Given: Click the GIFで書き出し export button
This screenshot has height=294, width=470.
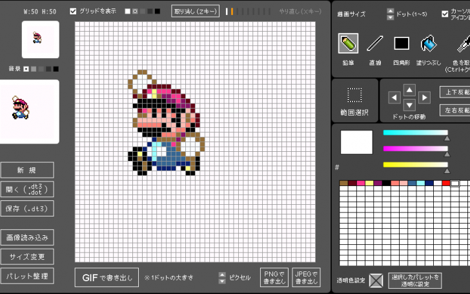Looking at the screenshot, I should click(107, 277).
